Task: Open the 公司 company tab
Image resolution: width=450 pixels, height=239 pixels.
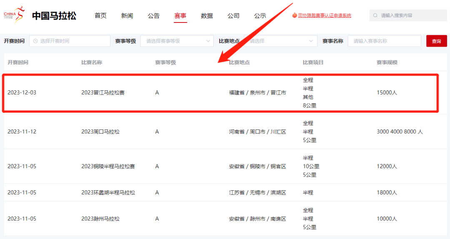Action: coord(233,16)
